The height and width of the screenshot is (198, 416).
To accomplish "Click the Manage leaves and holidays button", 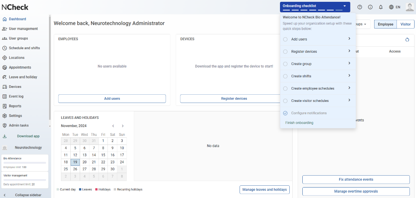I will click(x=264, y=190).
